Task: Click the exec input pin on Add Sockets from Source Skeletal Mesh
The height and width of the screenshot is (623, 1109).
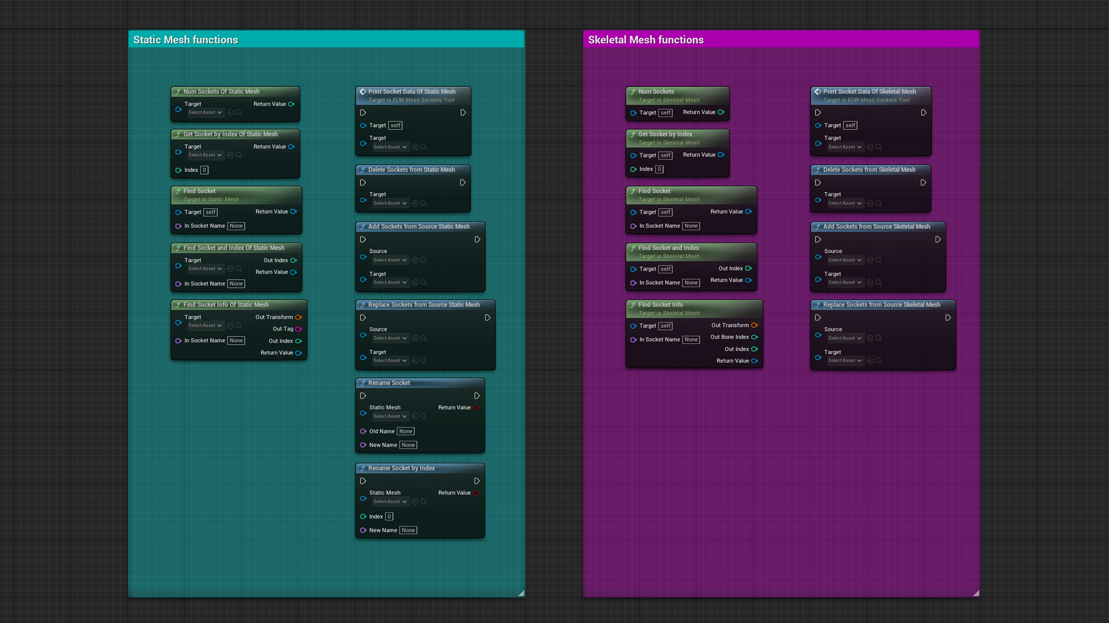Action: point(818,239)
